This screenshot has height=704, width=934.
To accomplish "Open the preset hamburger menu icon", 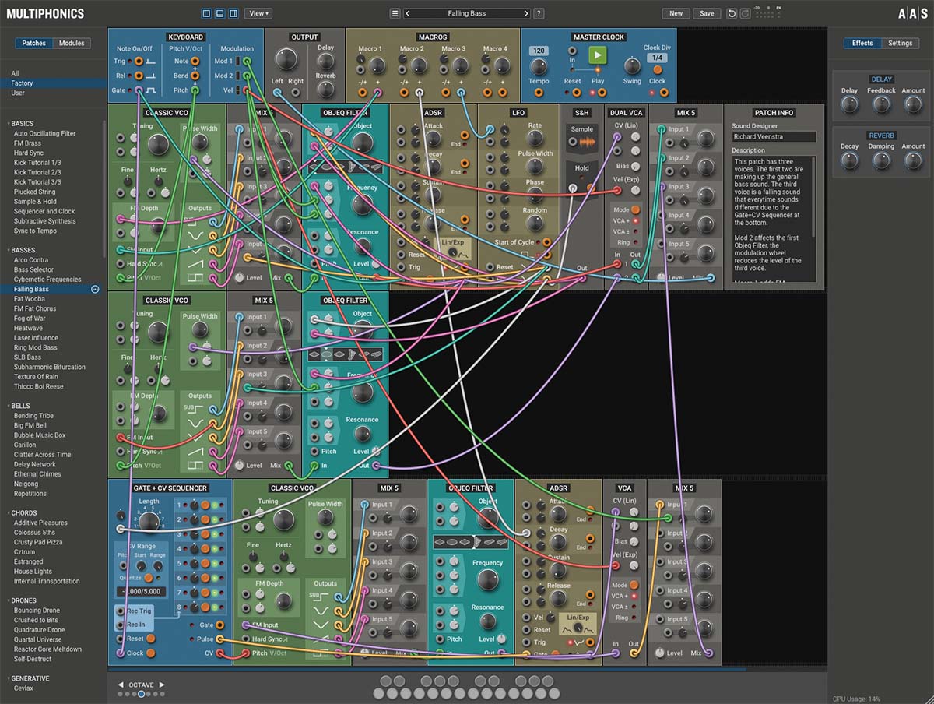I will pos(395,13).
